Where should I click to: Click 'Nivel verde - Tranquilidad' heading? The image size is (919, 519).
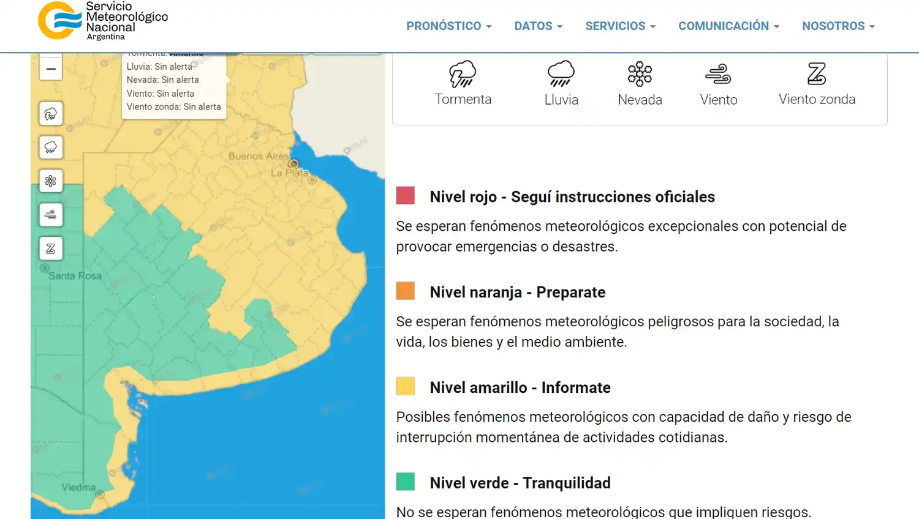(520, 483)
